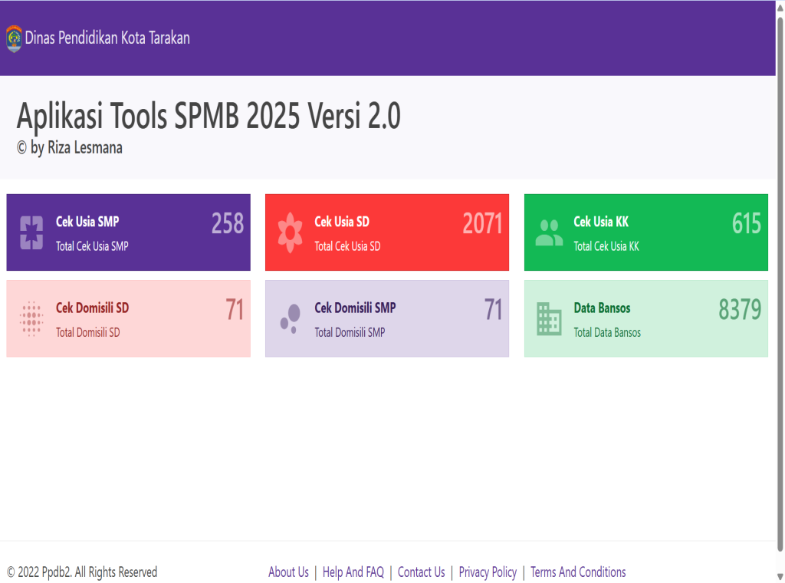Open the Dinas Pendidikan Kota Tarakan header link

coord(107,38)
